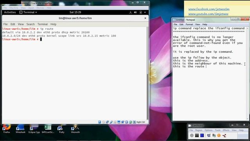Click Notepad's scrollbar down arrow

248,119
